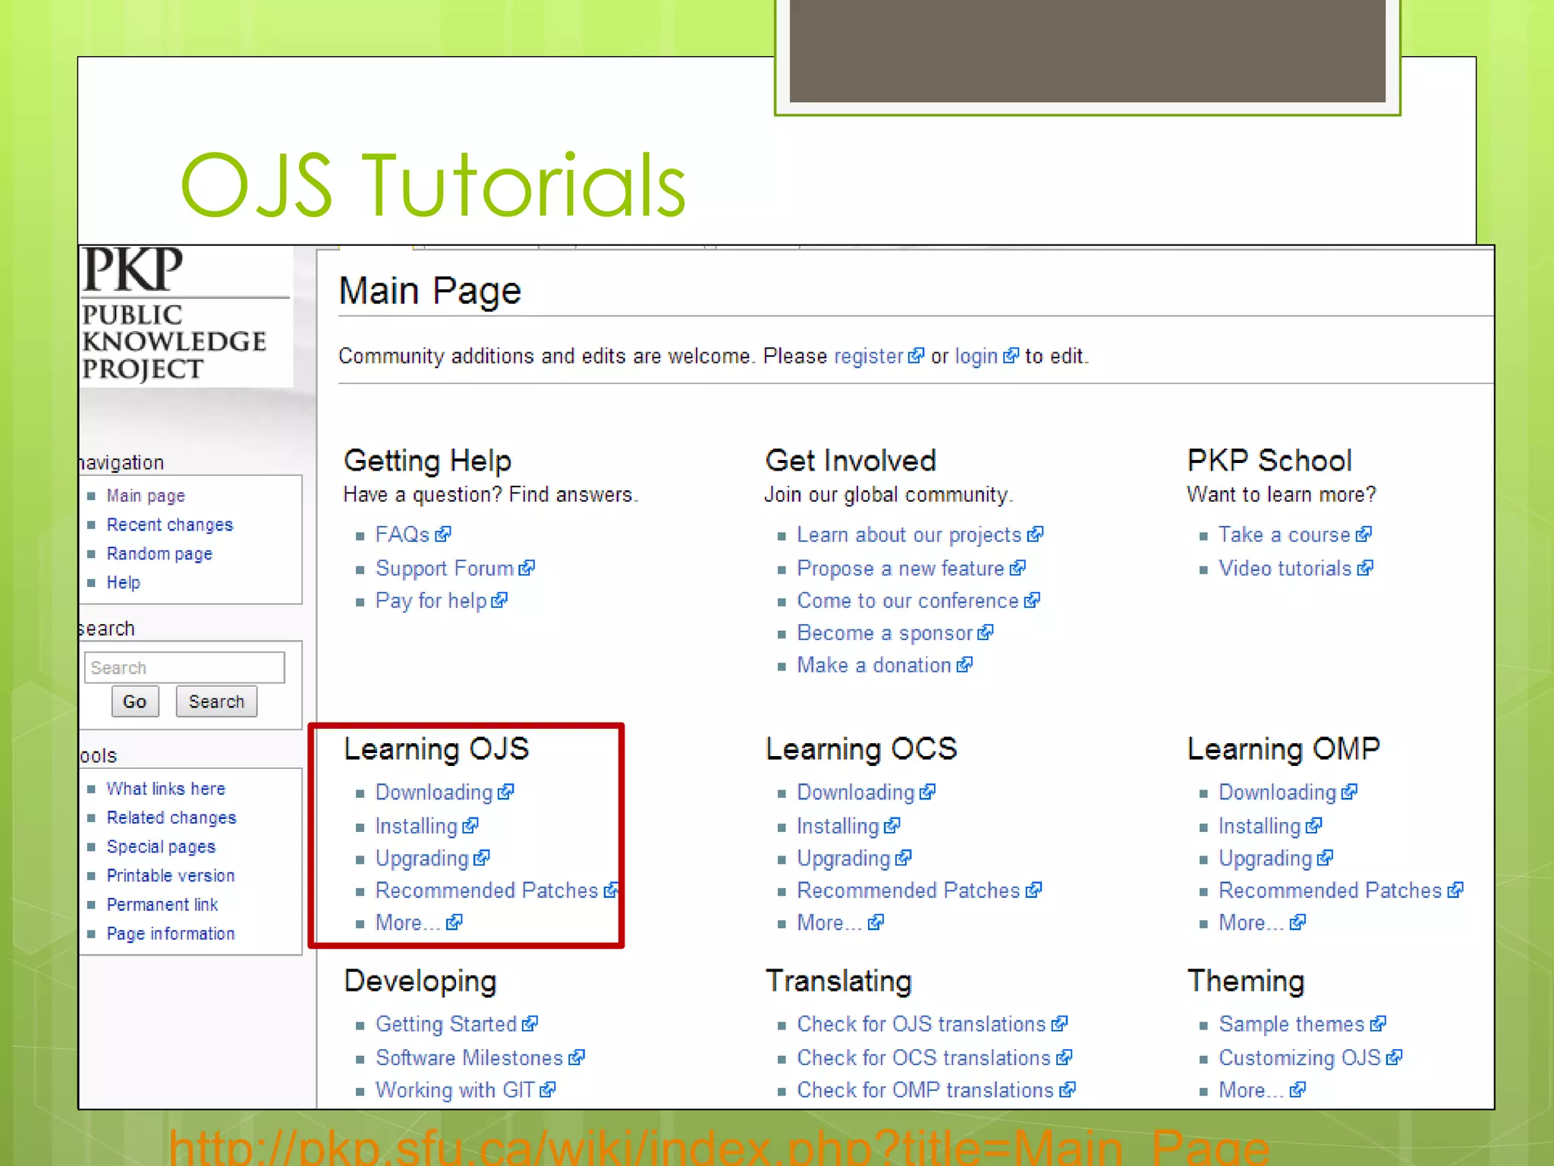Click external-link icon beside FAQs

[443, 534]
